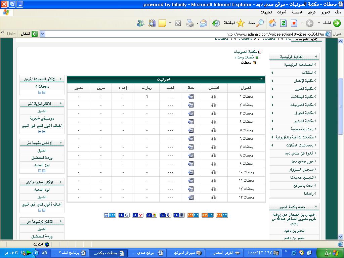Image resolution: width=344 pixels, height=258 pixels.
Task: Click the add to Yahoo badge
Action: (x=137, y=215)
